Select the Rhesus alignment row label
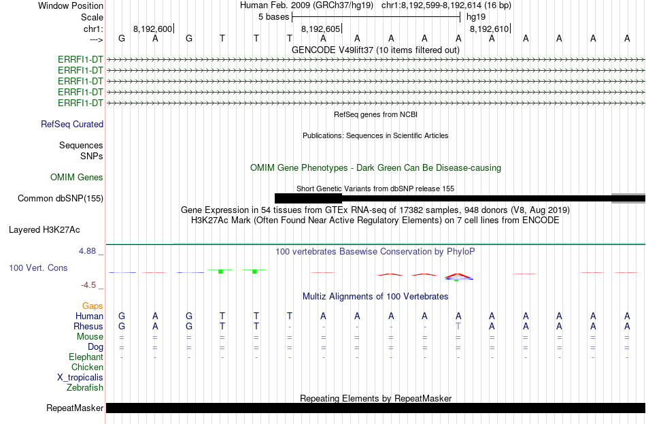Screen dimensions: 646x424 pyautogui.click(x=88, y=326)
